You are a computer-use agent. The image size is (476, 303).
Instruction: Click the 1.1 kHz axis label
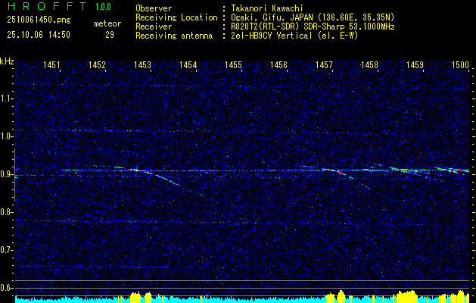click(6, 98)
